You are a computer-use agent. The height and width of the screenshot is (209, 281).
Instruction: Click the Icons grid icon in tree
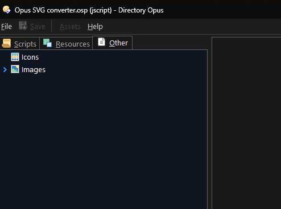click(x=15, y=57)
